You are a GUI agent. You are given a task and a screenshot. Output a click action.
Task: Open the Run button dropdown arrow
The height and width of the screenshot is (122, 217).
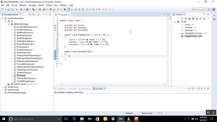30,9
